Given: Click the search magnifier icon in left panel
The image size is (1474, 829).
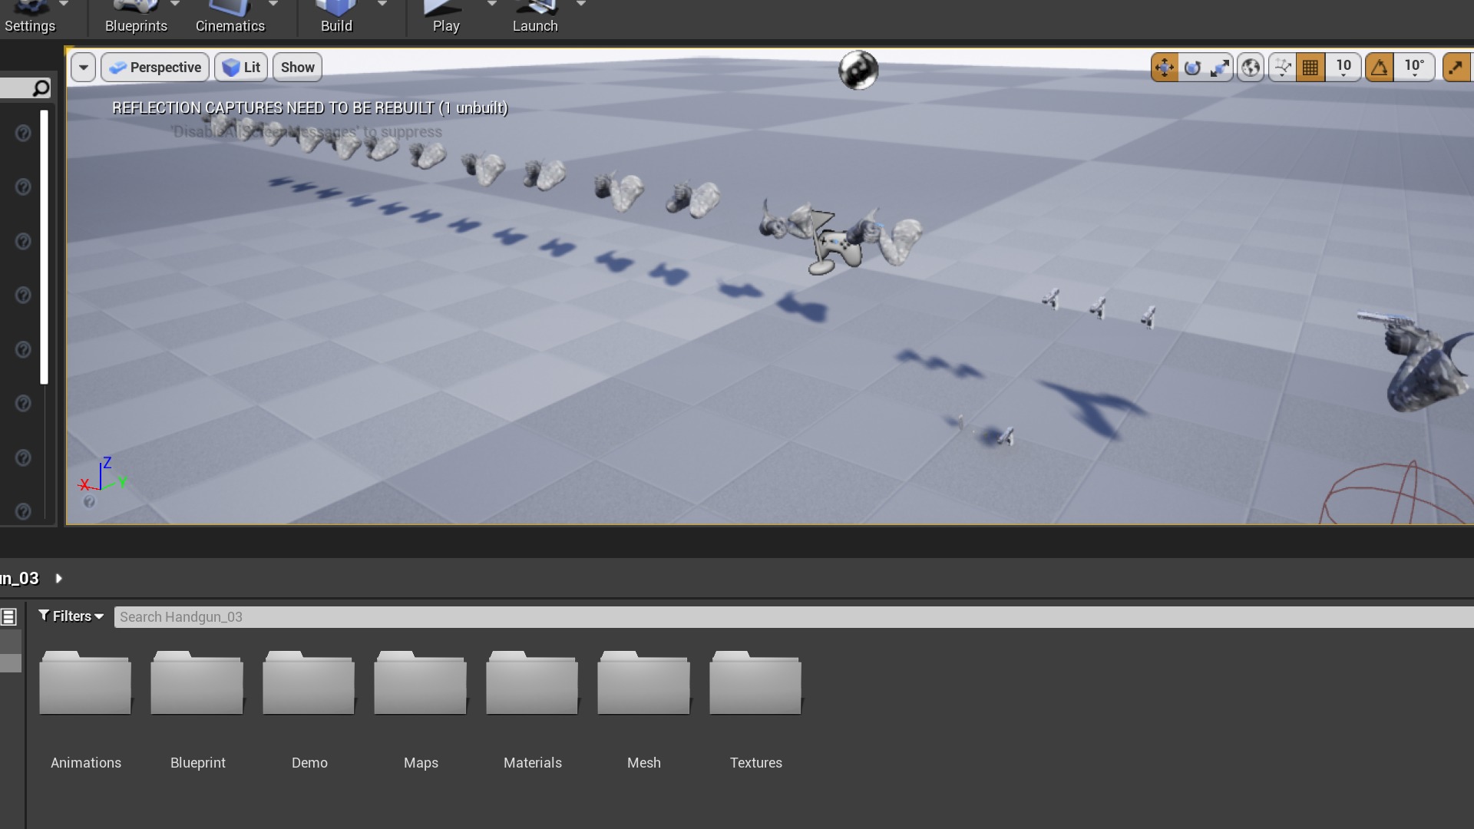Looking at the screenshot, I should point(41,88).
